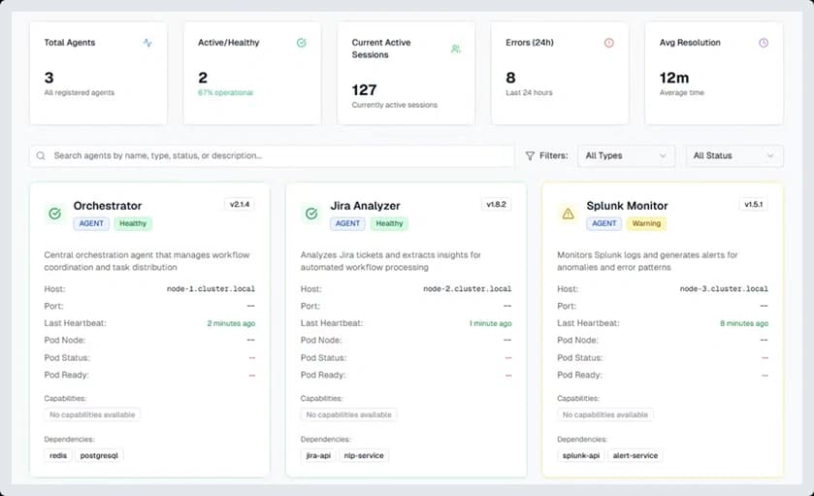Click the 12m average resolution value
Viewport: 814px width, 496px height.
tap(674, 78)
